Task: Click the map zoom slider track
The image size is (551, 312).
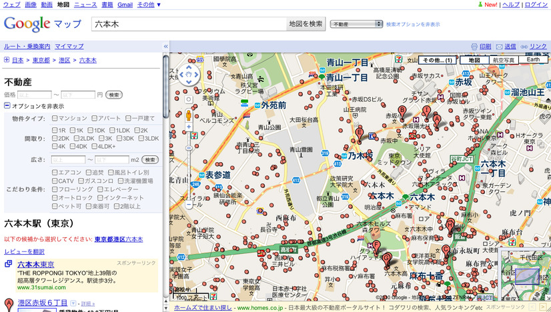Action: (189, 165)
